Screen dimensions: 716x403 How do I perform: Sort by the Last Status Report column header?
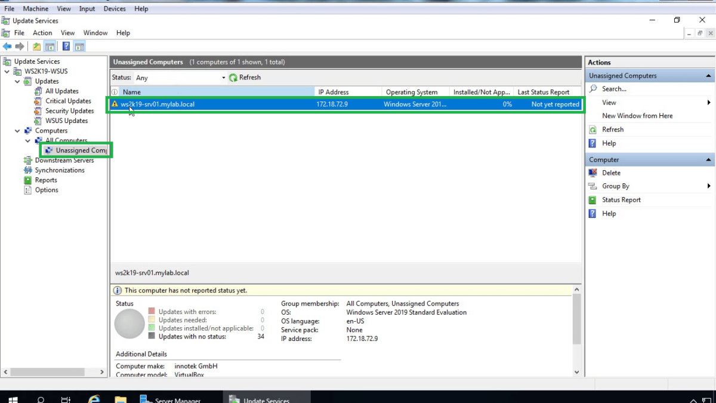tap(547, 92)
